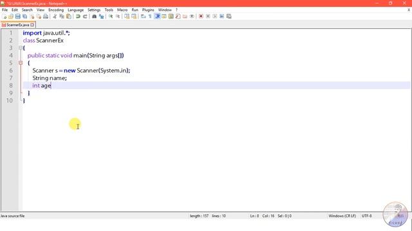The height and width of the screenshot is (231, 412).
Task: Toggle the Indent Guide toolbar icon
Action: click(x=157, y=16)
